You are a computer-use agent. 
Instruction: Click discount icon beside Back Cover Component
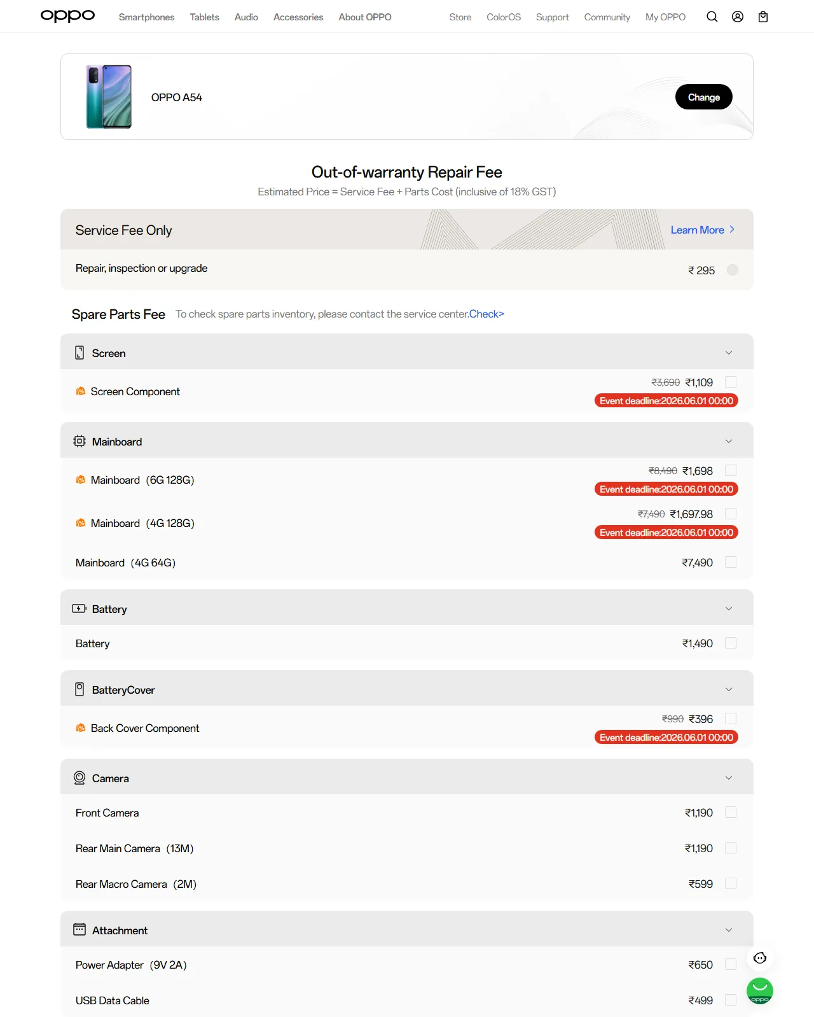click(81, 728)
